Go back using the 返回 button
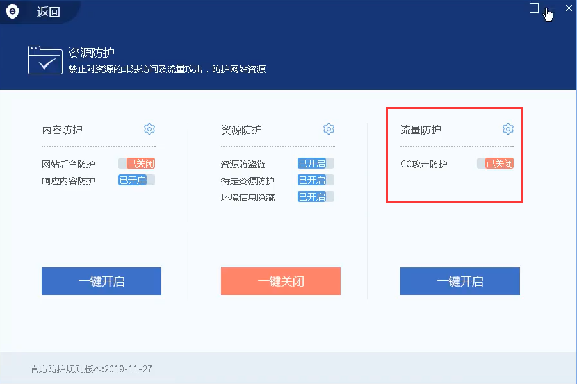Screen dimensions: 577x384 [48, 12]
